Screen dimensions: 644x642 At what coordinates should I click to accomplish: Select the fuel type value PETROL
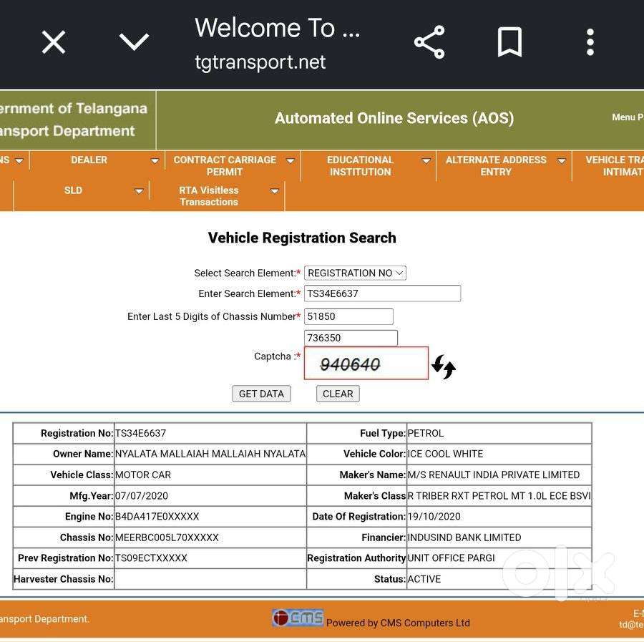click(x=426, y=433)
